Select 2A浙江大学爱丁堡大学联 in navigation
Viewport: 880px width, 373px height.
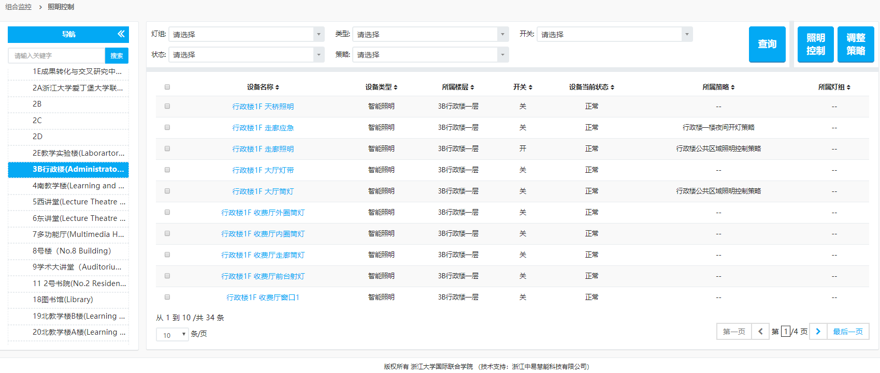[x=68, y=88]
